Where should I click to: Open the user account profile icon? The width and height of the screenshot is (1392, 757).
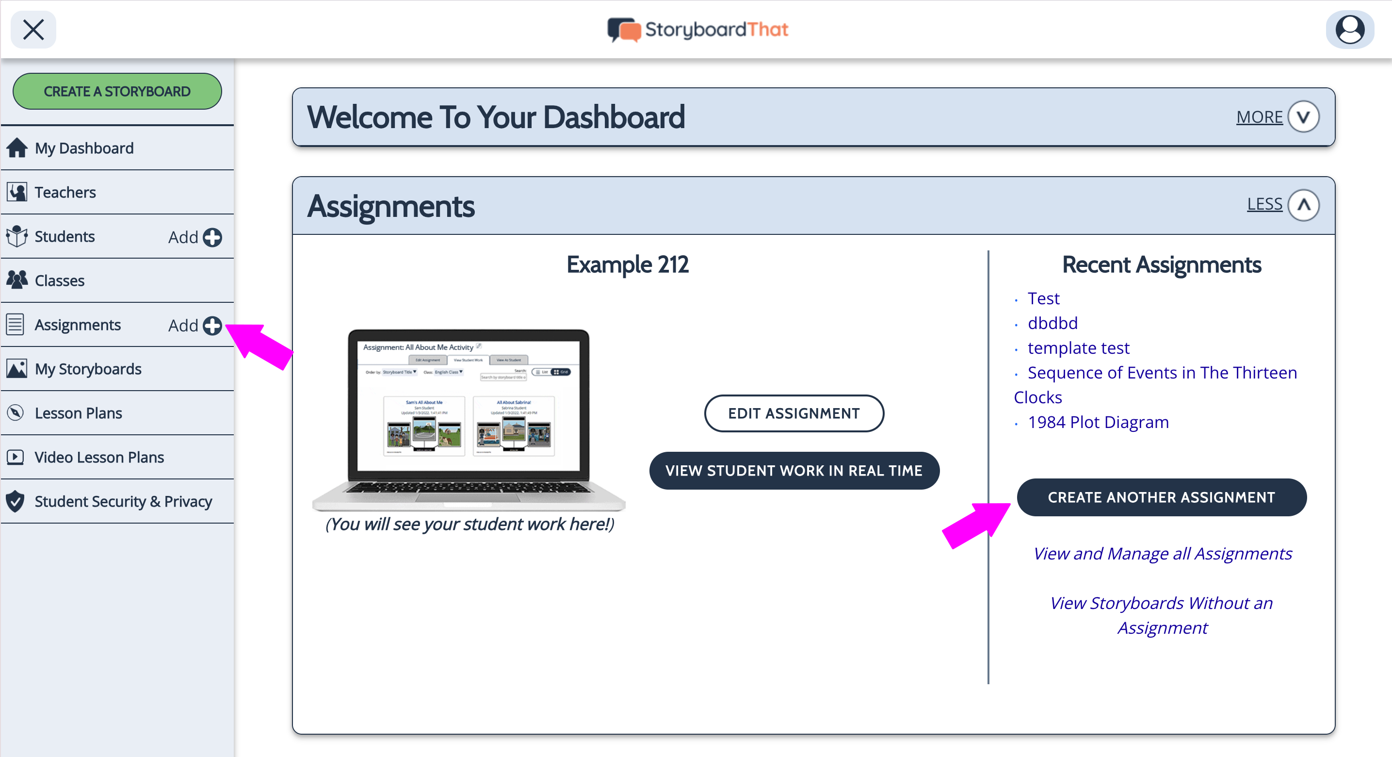1349,30
